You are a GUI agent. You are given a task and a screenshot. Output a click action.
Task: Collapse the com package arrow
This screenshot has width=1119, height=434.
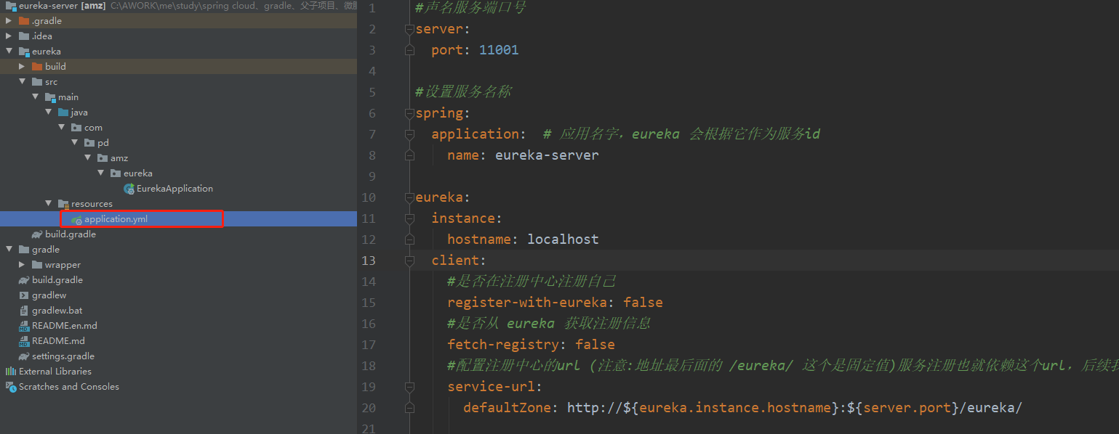click(x=61, y=128)
